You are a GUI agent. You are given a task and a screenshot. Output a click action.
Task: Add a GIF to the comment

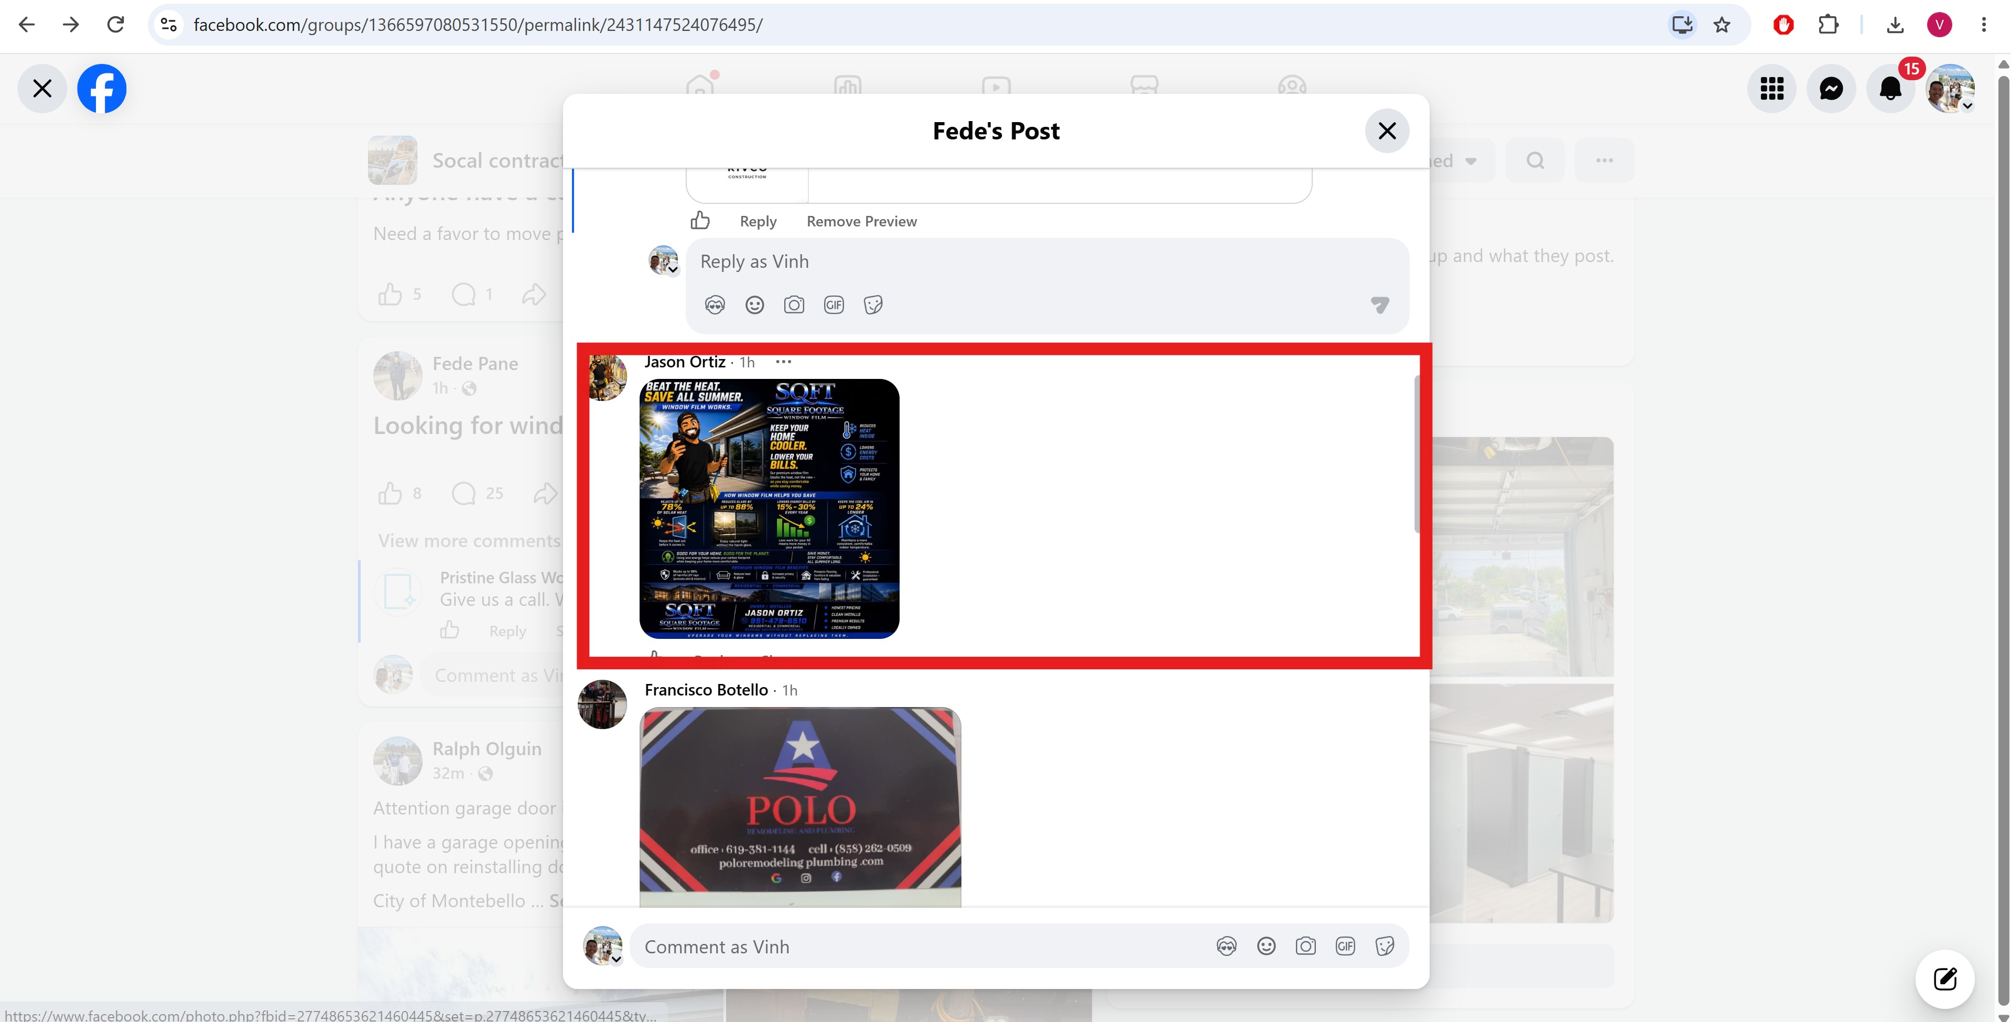click(x=1345, y=947)
